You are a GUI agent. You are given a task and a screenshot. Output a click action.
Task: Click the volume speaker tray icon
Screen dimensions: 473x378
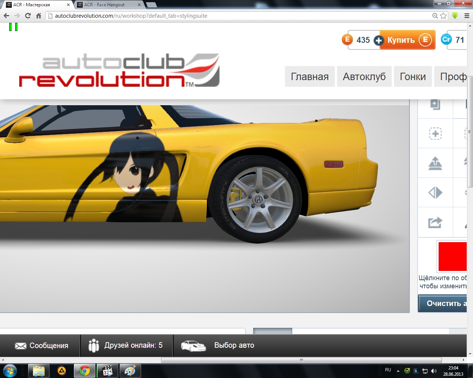[434, 371]
